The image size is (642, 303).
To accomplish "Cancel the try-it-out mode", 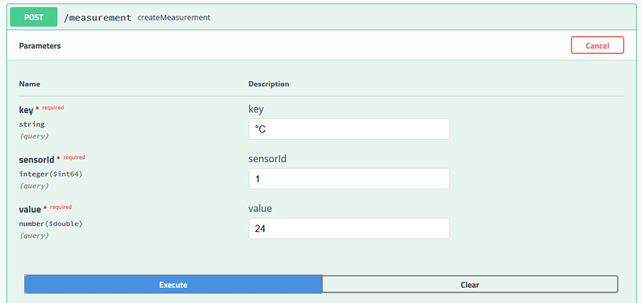I will point(597,46).
